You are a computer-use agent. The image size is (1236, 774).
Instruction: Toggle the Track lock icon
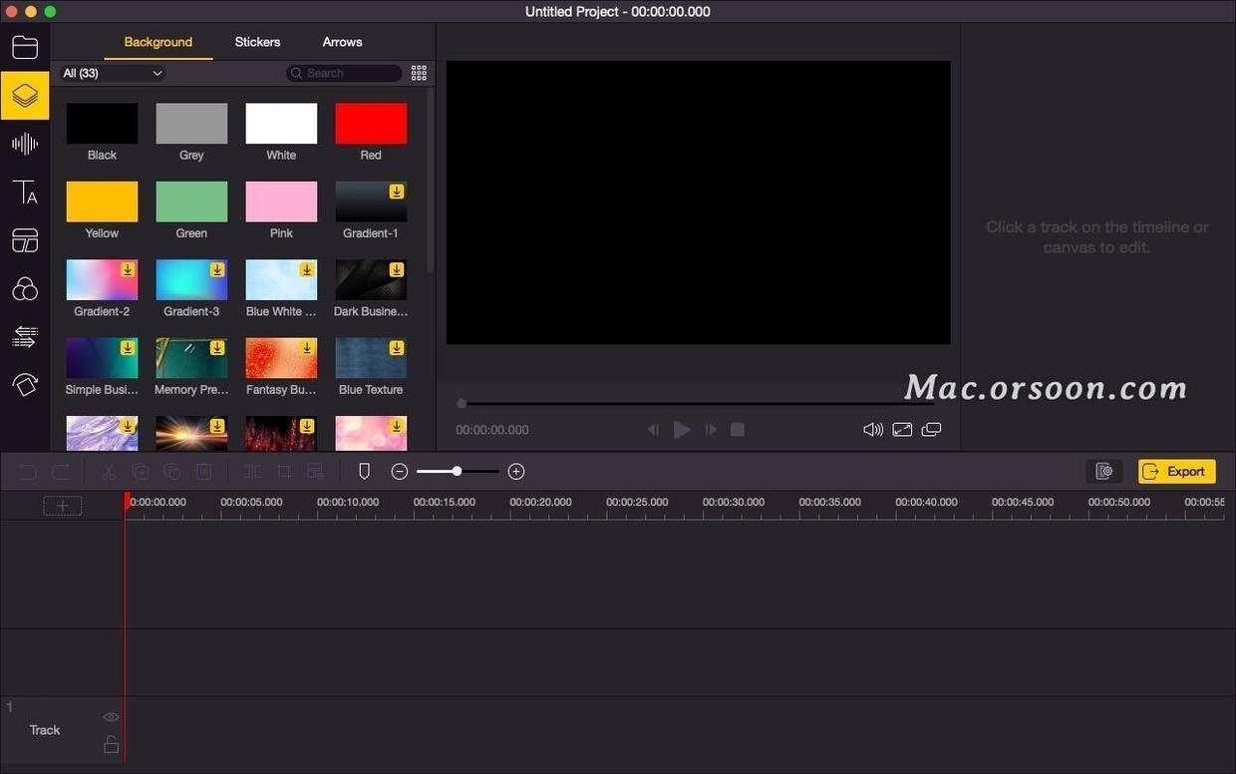111,744
